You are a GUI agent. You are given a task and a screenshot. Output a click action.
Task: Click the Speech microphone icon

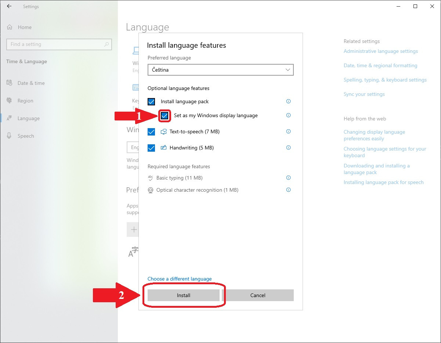(x=10, y=136)
